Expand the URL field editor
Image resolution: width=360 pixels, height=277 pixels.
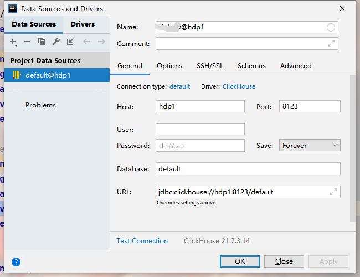[x=333, y=192]
